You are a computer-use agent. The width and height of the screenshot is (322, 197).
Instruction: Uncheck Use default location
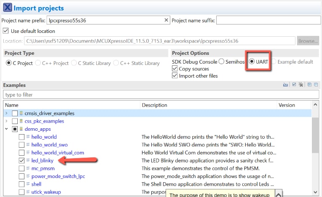pos(6,31)
